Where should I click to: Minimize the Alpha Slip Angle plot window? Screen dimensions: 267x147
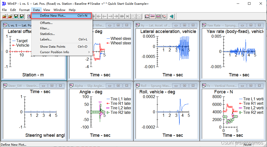[110, 86]
